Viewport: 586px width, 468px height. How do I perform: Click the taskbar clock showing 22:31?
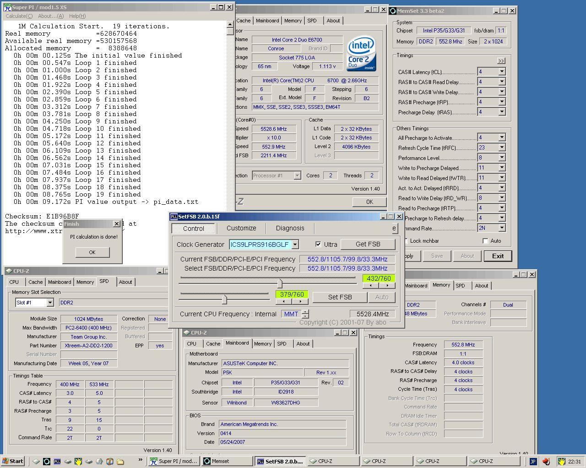[x=574, y=462]
